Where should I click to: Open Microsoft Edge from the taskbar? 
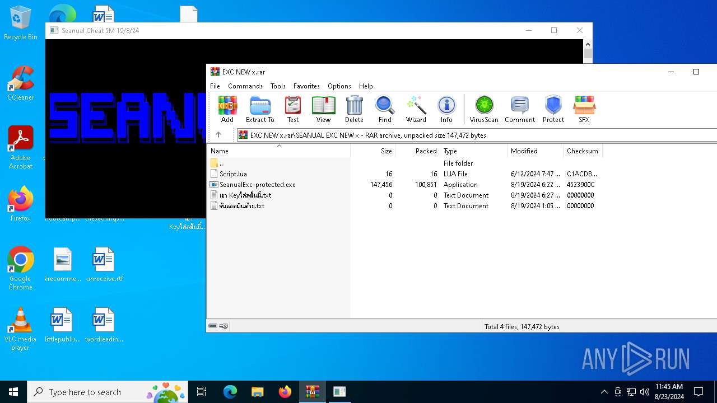click(230, 392)
